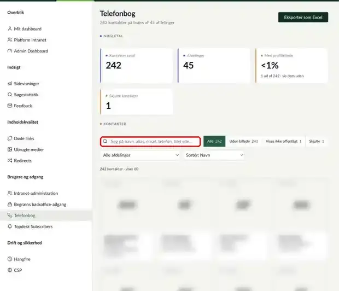Click the image icon beside Ubrugte medier

click(x=10, y=149)
